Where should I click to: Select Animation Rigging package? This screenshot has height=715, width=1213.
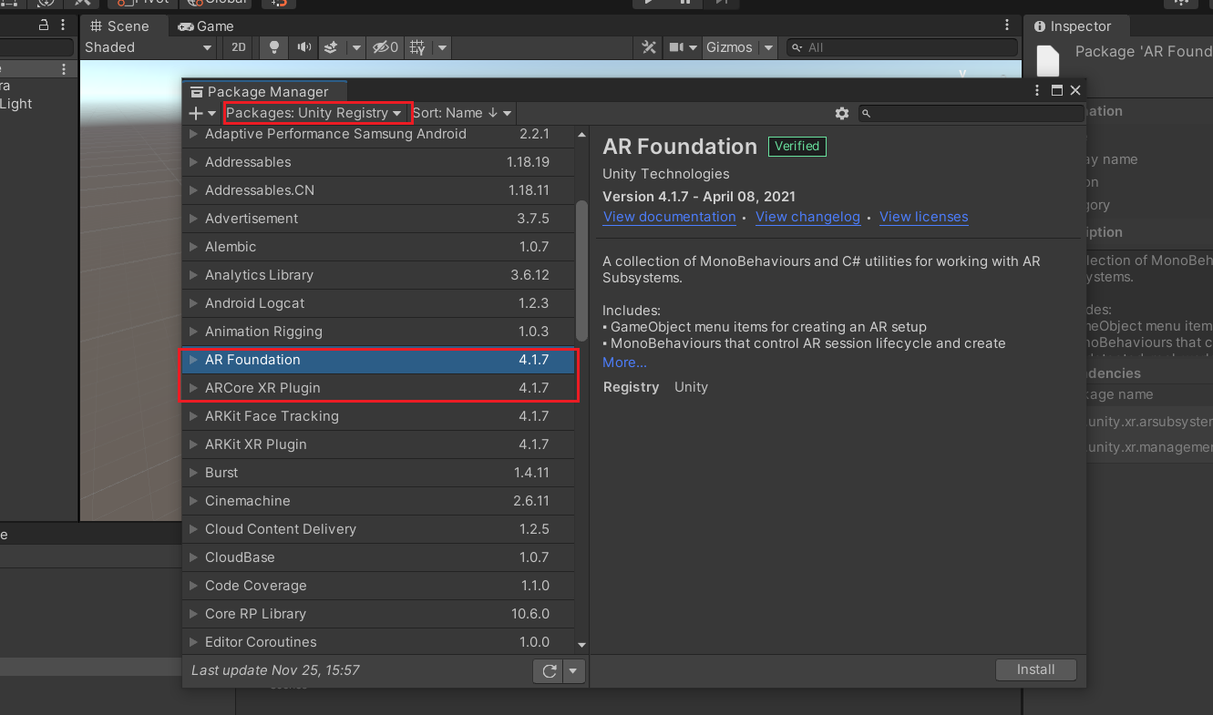378,332
